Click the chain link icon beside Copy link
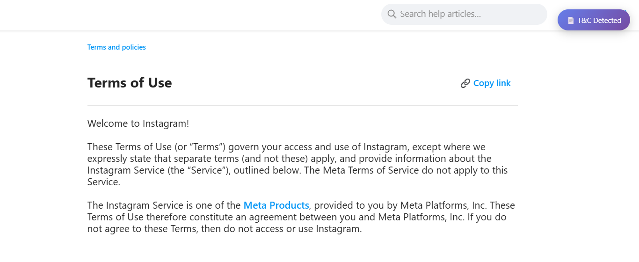This screenshot has width=639, height=262. click(465, 83)
